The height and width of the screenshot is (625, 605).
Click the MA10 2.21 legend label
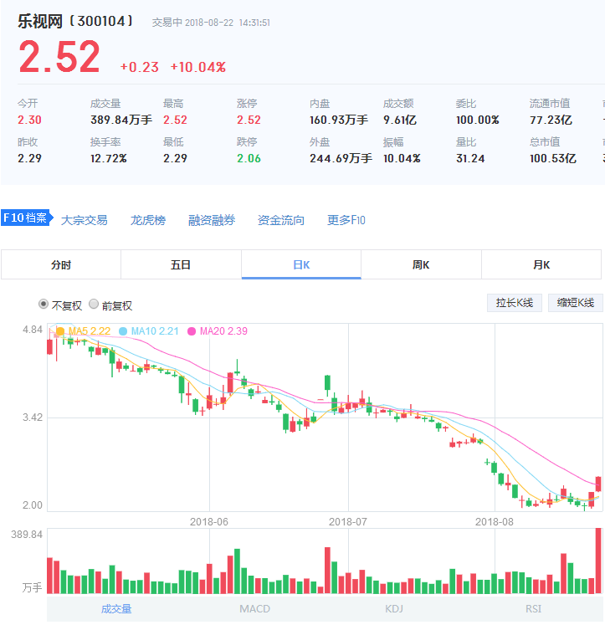click(155, 331)
